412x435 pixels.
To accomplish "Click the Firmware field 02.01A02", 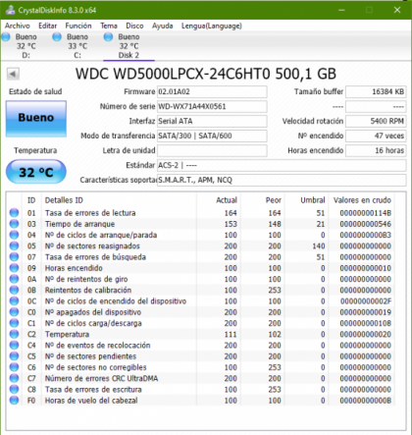I will tap(212, 91).
